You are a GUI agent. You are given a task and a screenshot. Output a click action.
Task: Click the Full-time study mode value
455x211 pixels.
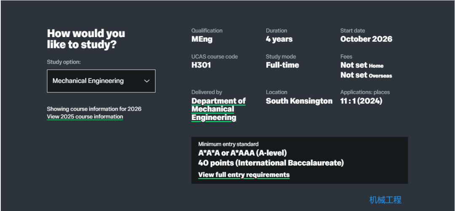(x=282, y=65)
